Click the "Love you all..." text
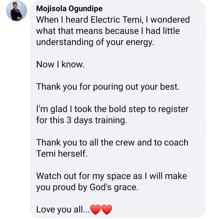 pos(63,209)
